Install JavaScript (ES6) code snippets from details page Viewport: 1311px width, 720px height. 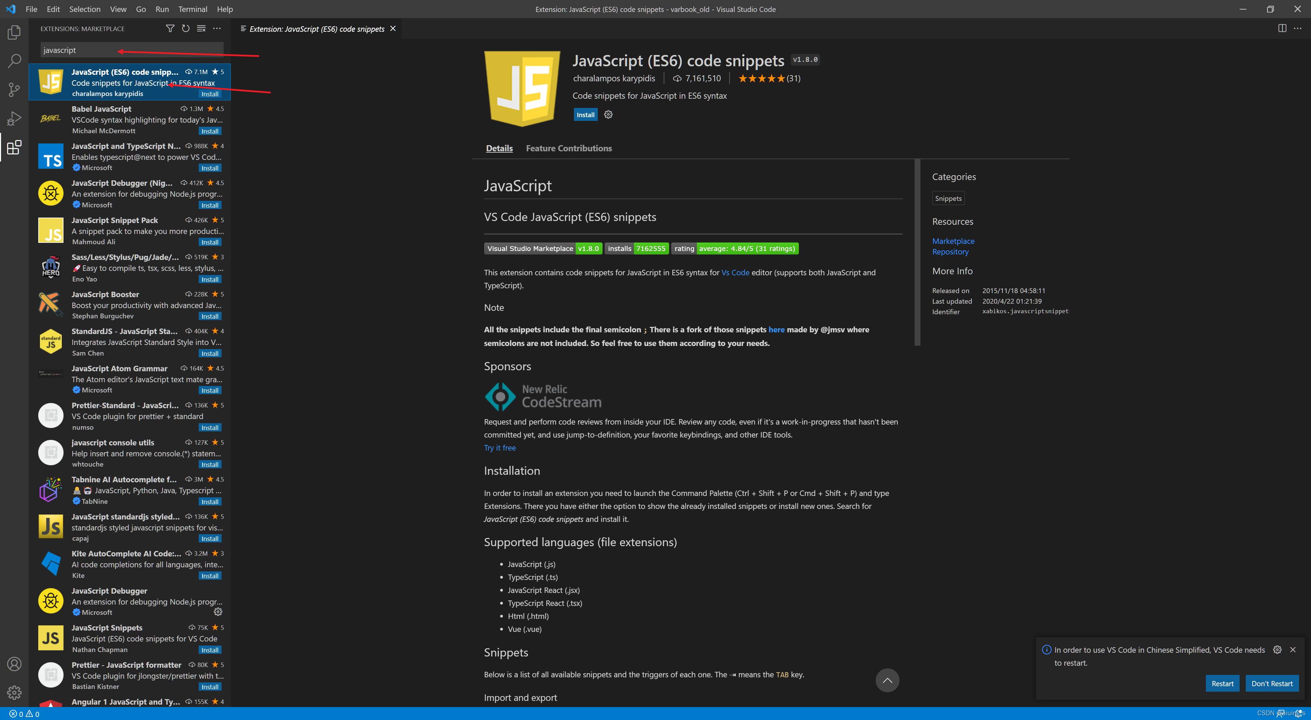[585, 114]
